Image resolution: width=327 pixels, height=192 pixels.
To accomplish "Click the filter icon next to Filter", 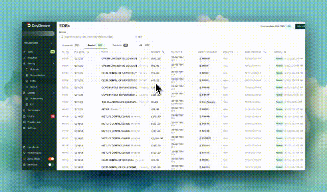I will (136, 37).
